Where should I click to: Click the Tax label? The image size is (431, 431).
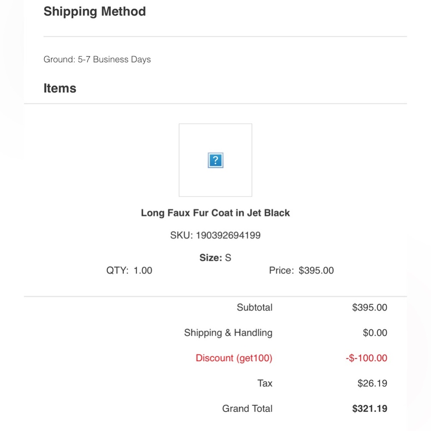(x=265, y=383)
